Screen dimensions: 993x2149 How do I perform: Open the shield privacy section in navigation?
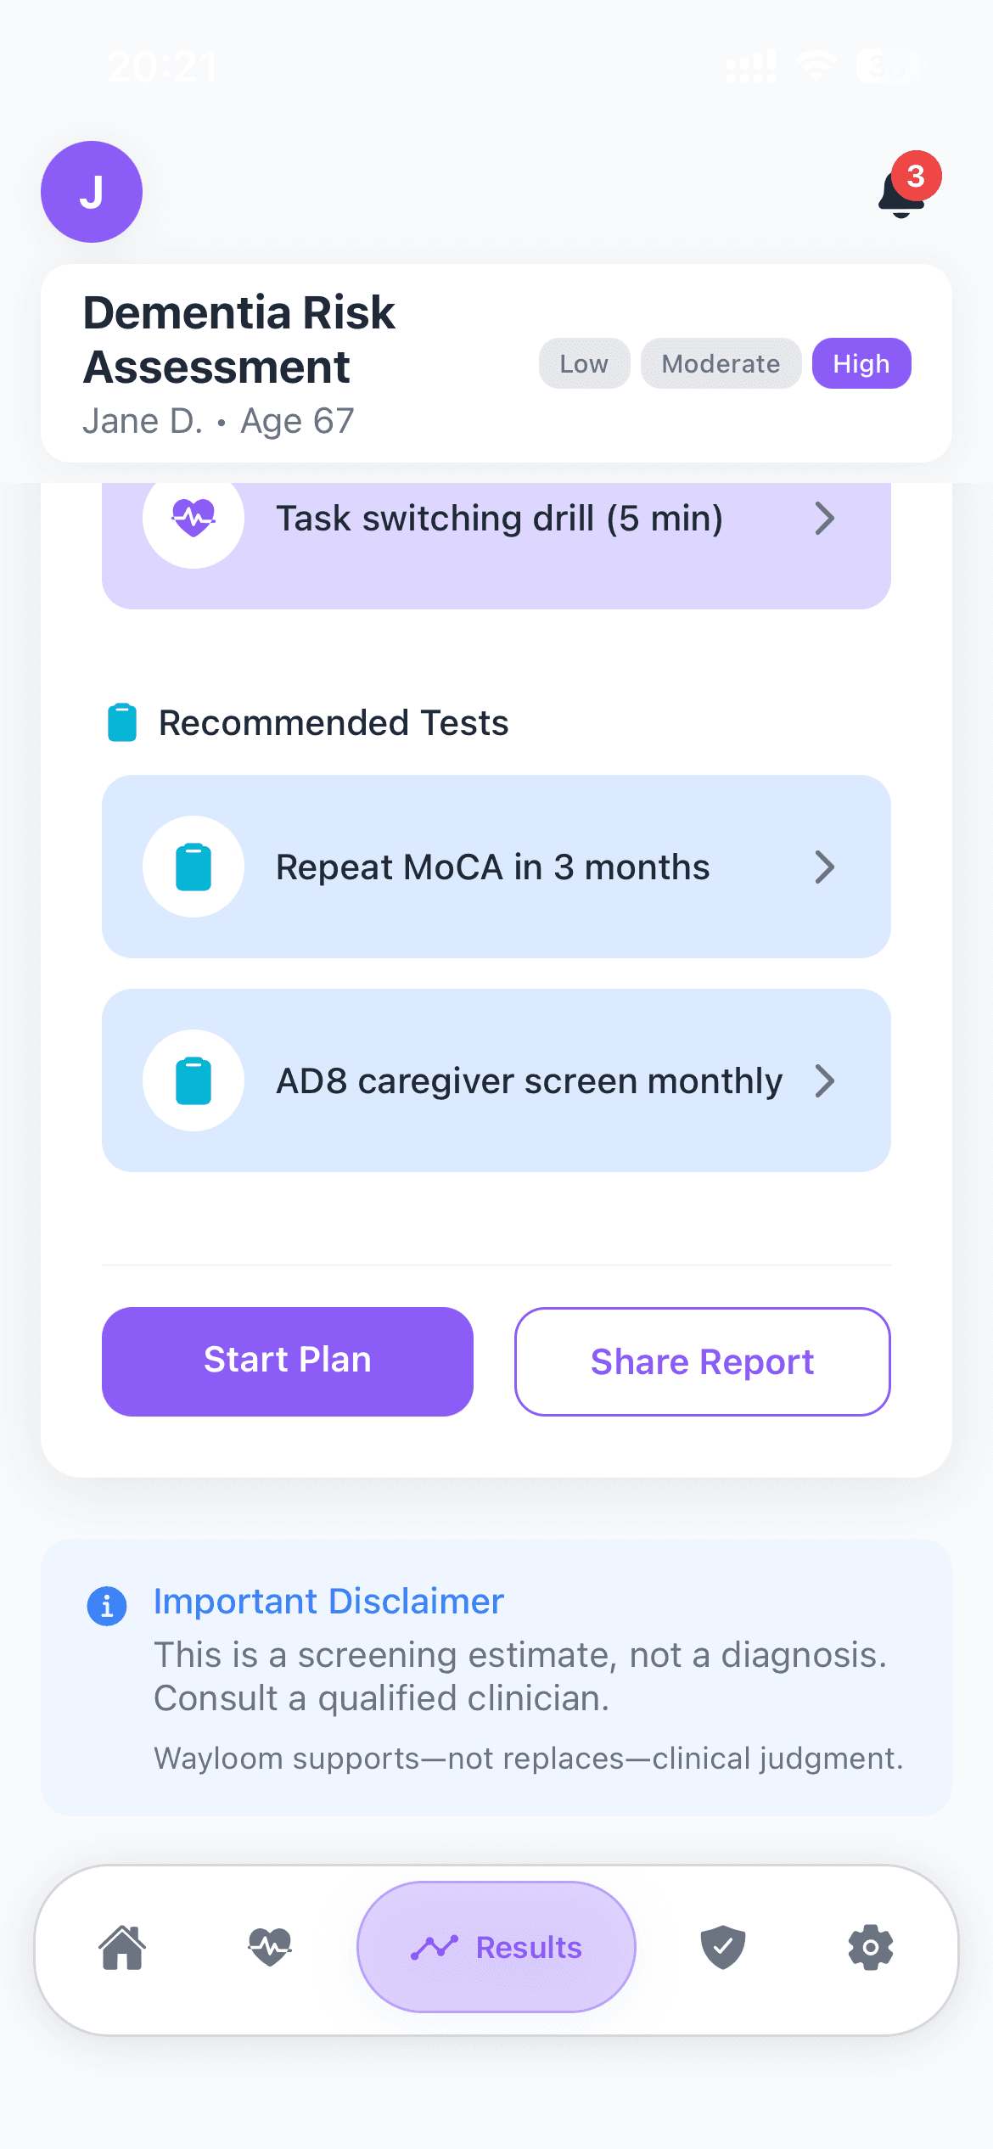722,1948
